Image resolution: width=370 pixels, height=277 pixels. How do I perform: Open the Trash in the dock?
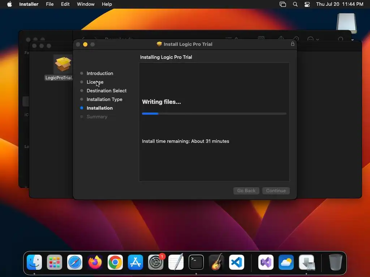[x=336, y=262]
